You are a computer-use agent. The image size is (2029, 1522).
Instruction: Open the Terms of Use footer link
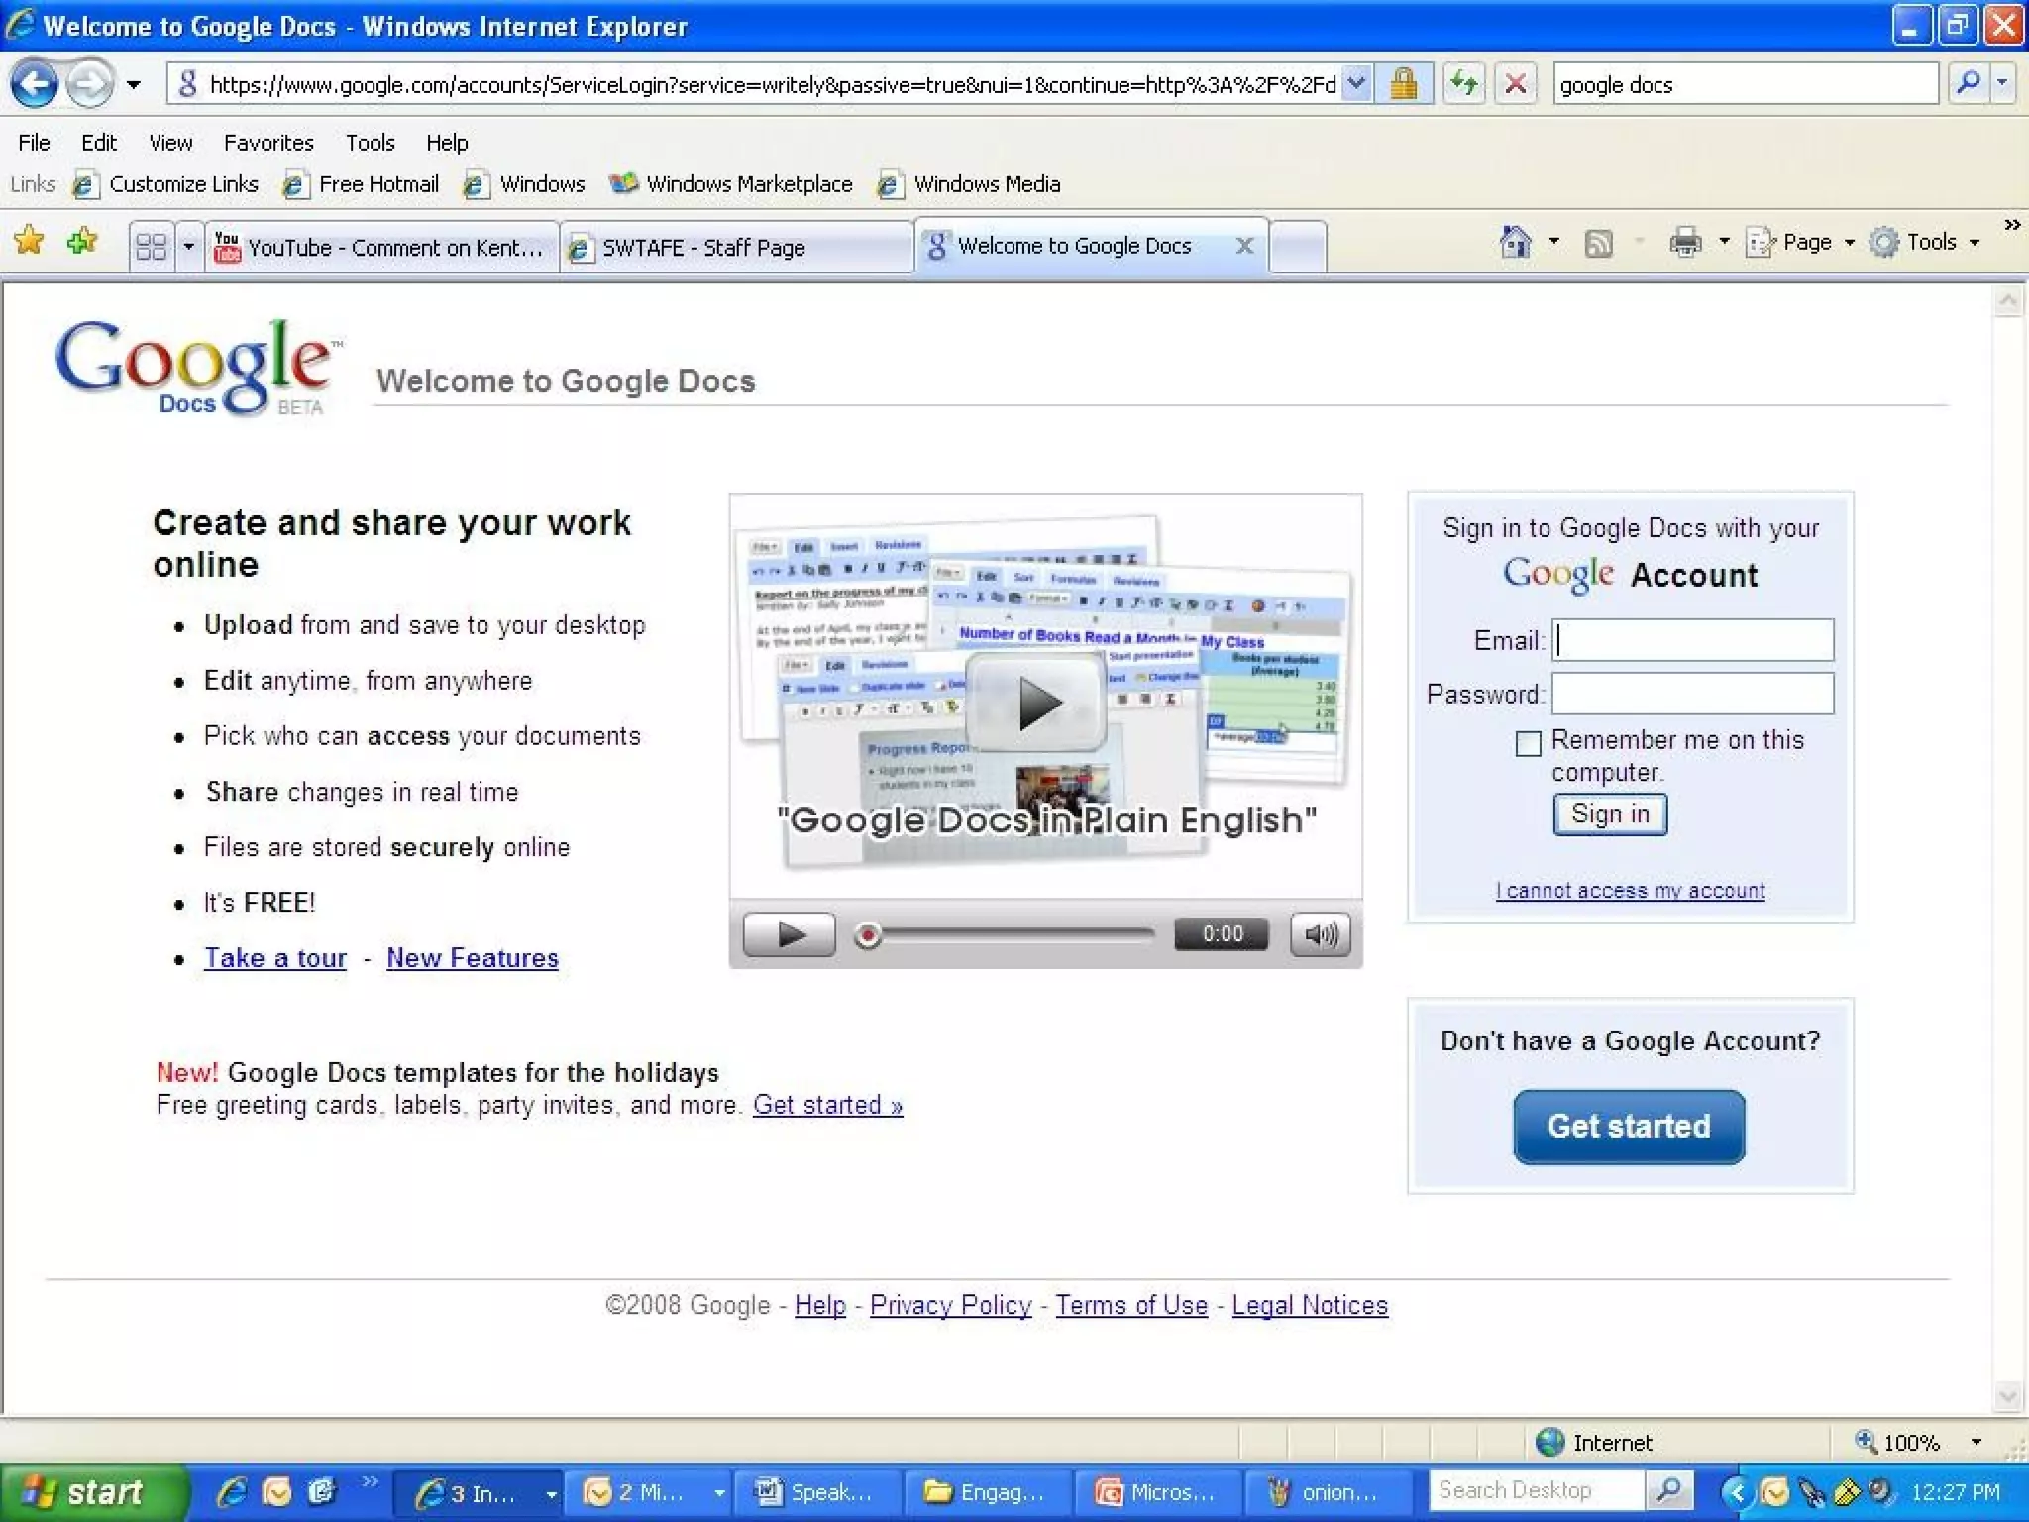pos(1131,1305)
